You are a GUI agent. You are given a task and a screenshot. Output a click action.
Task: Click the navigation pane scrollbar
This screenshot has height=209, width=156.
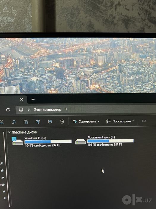(7, 169)
